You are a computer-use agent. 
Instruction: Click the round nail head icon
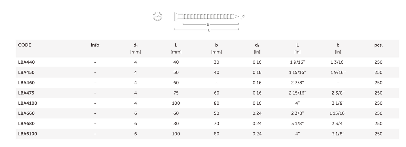click(158, 16)
